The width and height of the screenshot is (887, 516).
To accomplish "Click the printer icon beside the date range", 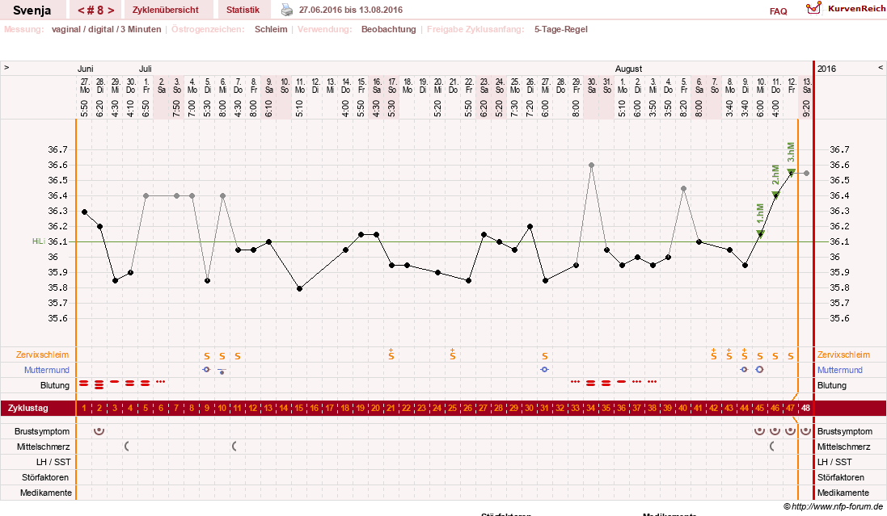I will tap(287, 10).
